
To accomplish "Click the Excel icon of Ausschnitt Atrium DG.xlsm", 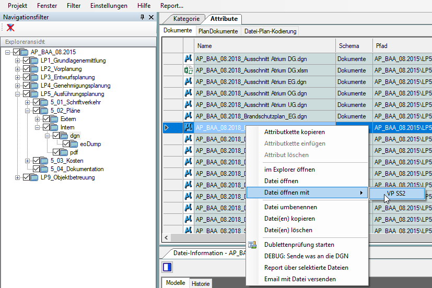I will click(189, 70).
